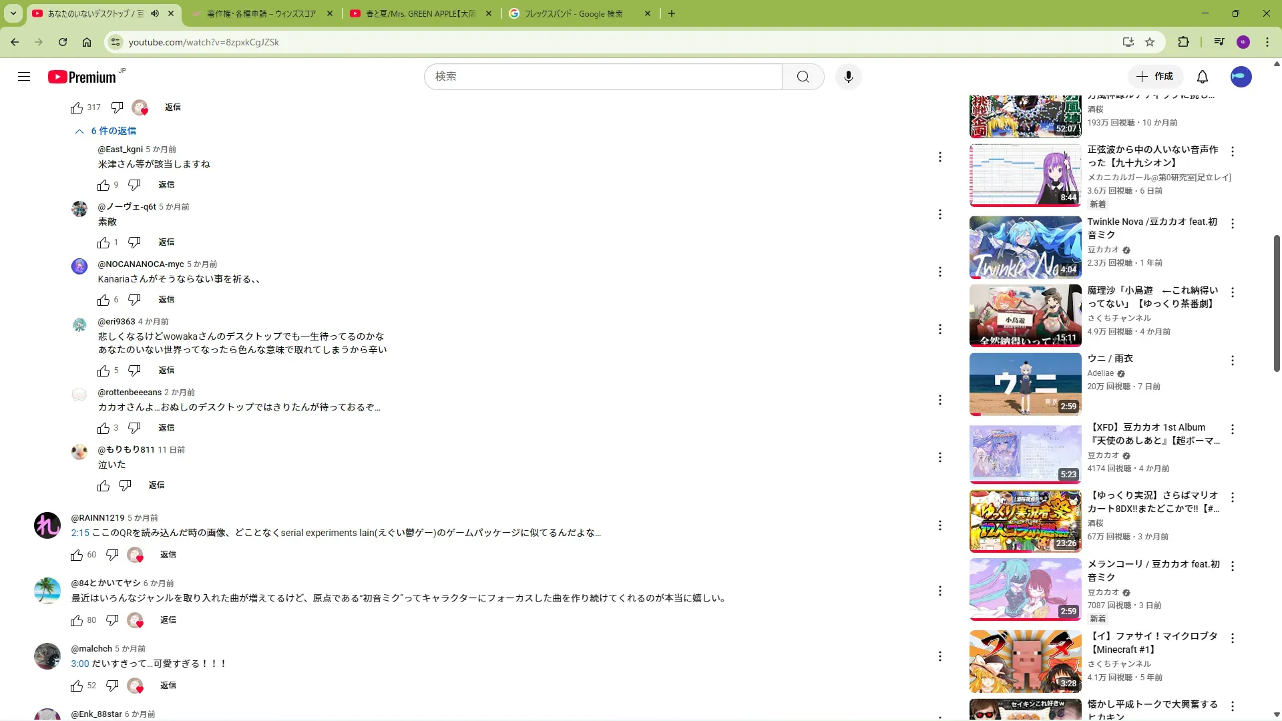The image size is (1282, 721).
Task: Open the browser extensions puzzle icon
Action: click(x=1183, y=42)
